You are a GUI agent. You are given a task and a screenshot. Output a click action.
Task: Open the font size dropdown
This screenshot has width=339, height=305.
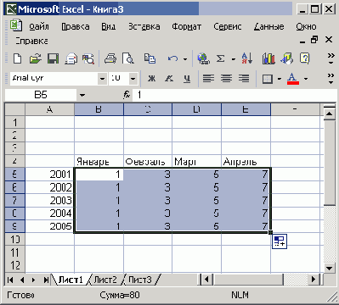pyautogui.click(x=133, y=79)
